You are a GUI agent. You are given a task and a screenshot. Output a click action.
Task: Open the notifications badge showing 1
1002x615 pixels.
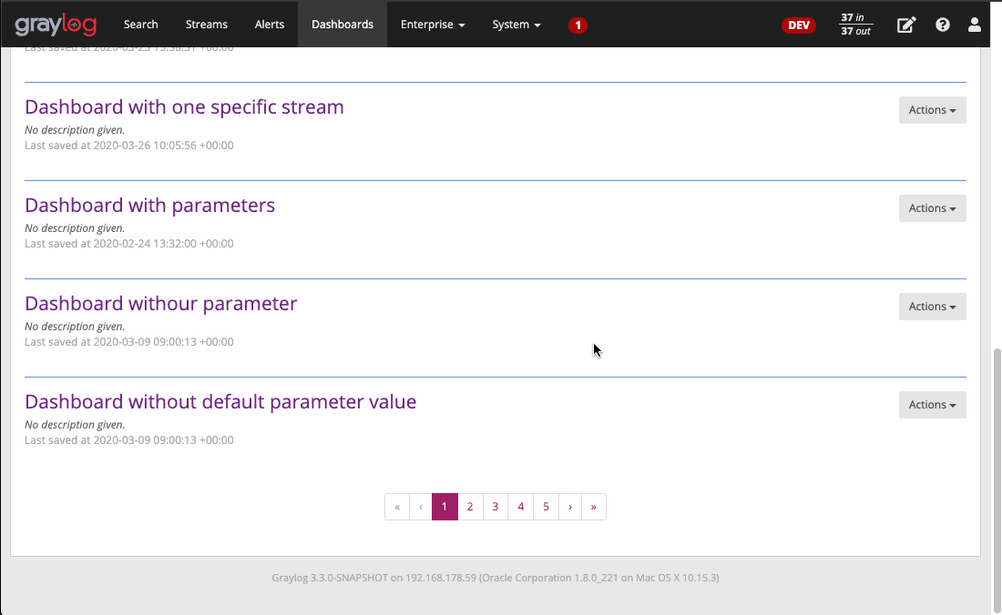click(578, 25)
